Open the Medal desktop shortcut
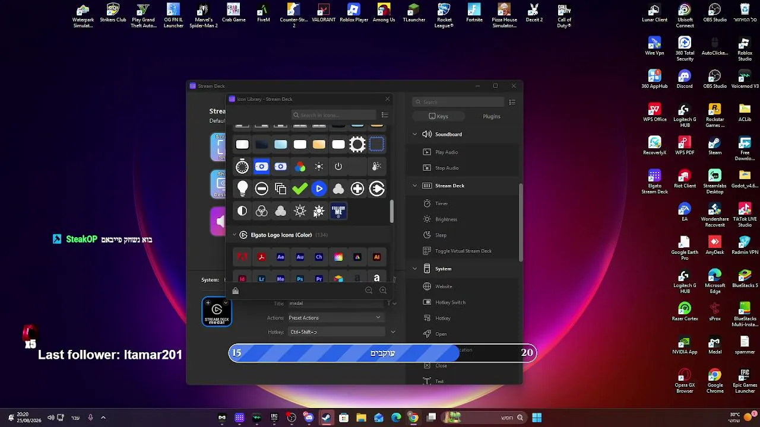The height and width of the screenshot is (427, 760). point(715,345)
